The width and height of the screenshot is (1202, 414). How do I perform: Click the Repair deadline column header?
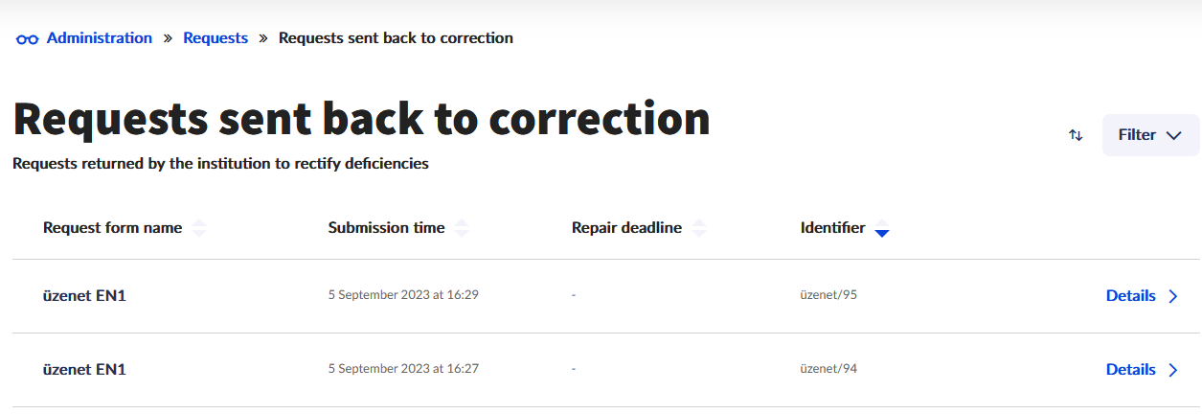pyautogui.click(x=626, y=228)
